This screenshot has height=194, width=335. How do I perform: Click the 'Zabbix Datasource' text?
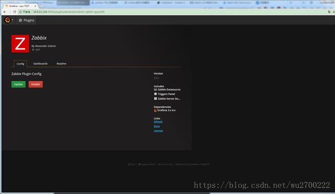coord(169,90)
